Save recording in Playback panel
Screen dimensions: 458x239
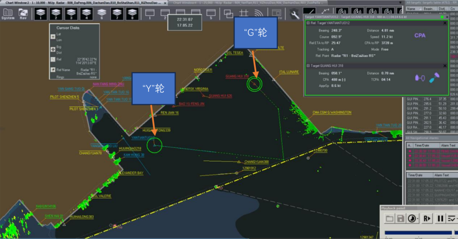(x=400, y=219)
